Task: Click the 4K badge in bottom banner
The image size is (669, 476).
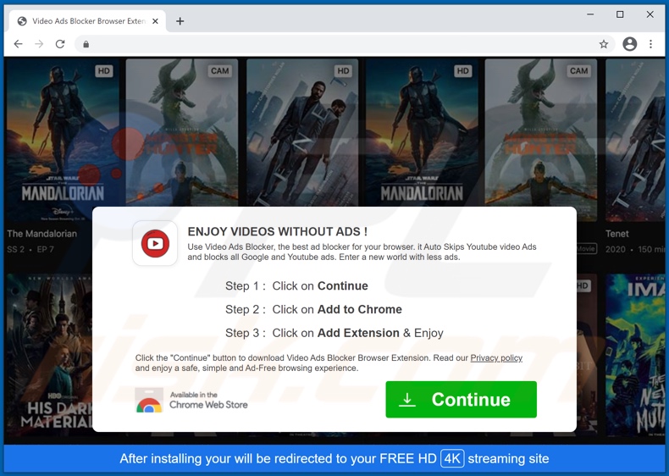Action: click(452, 458)
